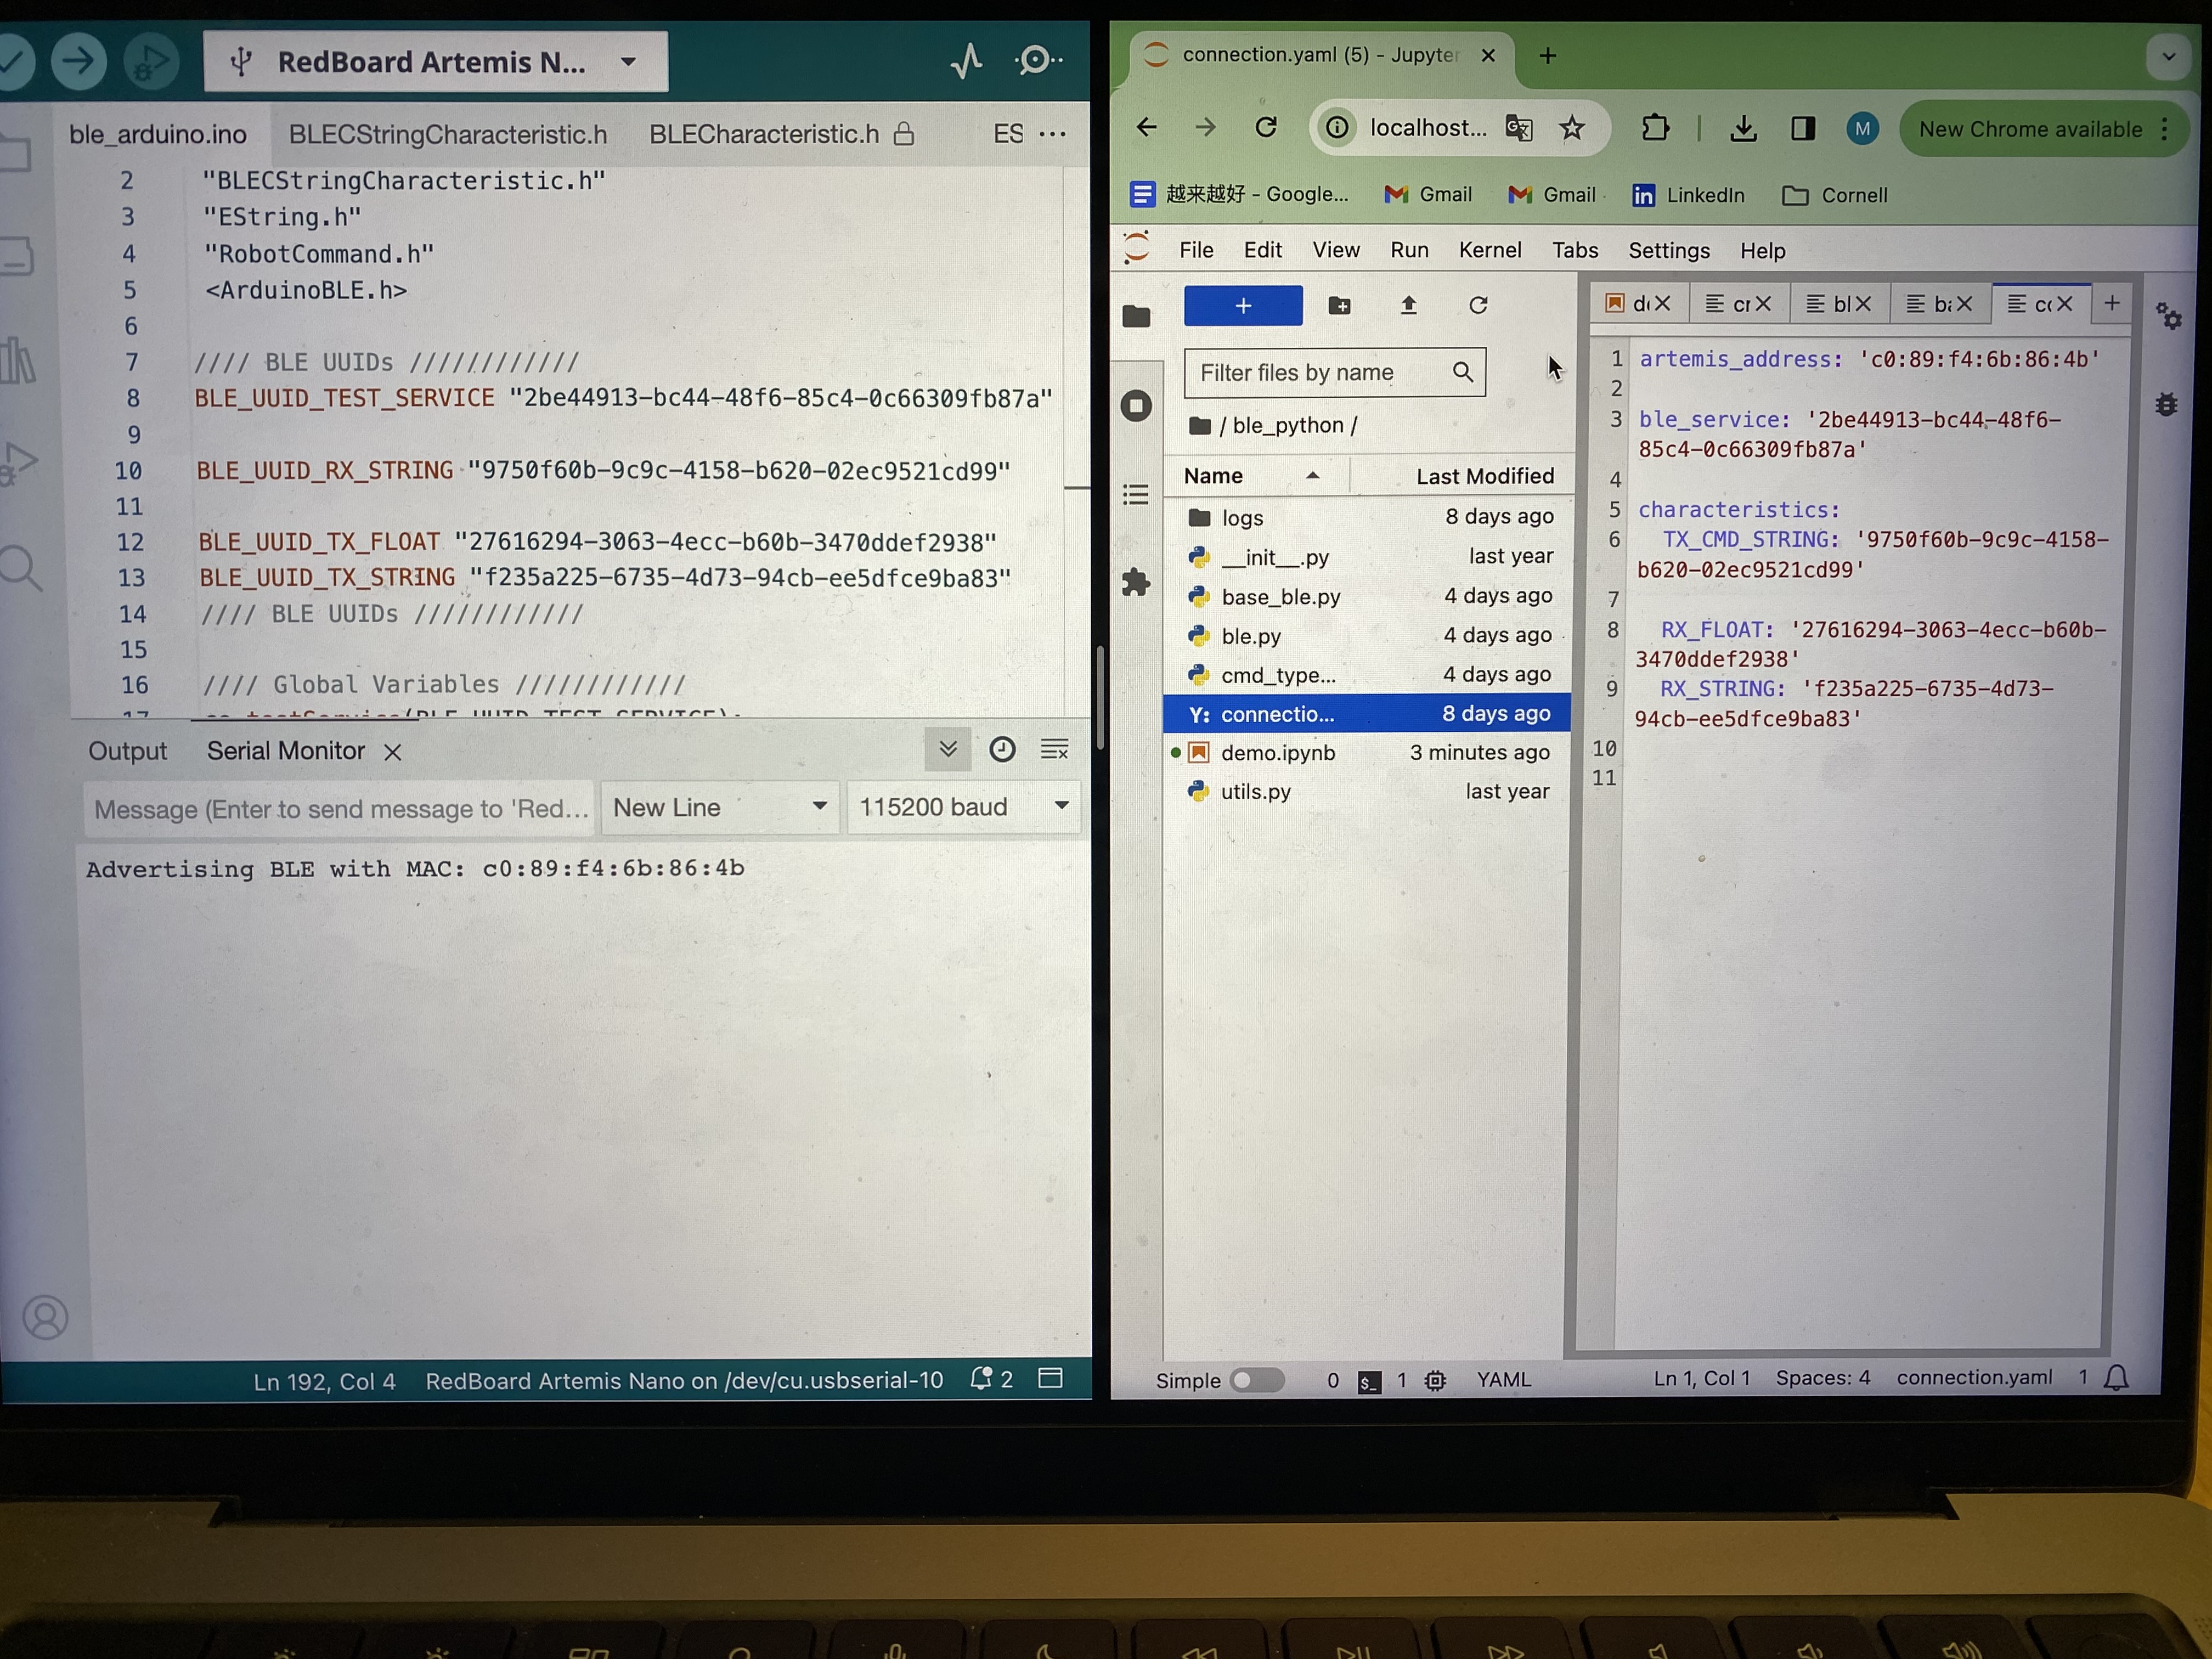Close the Serial Monitor tab

(393, 752)
